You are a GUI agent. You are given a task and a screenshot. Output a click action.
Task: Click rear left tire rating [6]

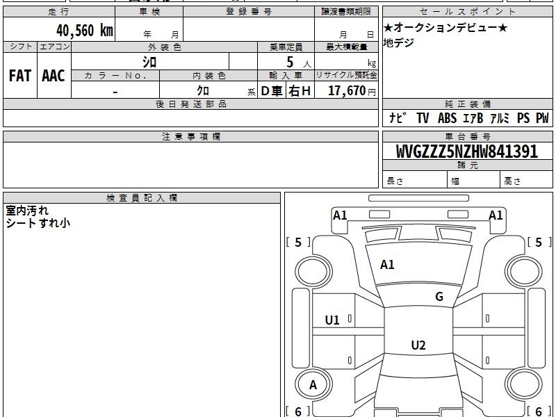[x=298, y=411]
